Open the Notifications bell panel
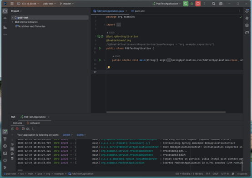 coord(247,11)
